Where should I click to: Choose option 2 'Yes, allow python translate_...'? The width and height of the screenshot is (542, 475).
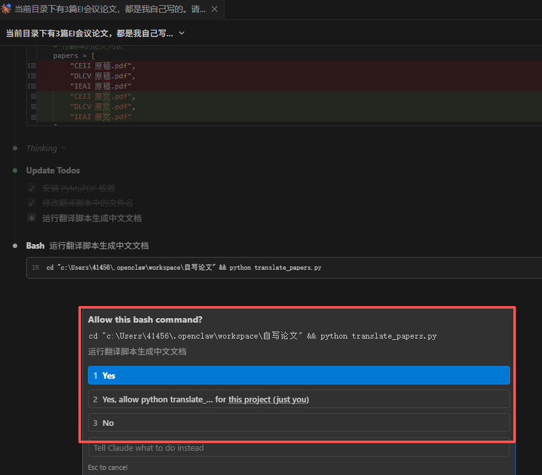[299, 399]
